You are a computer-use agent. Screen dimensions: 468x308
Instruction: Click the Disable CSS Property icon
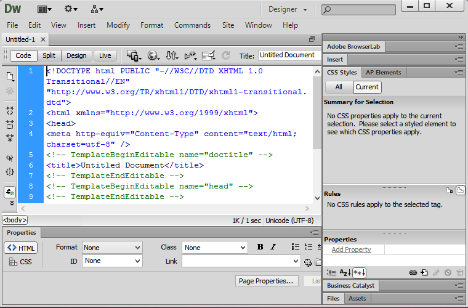448,272
